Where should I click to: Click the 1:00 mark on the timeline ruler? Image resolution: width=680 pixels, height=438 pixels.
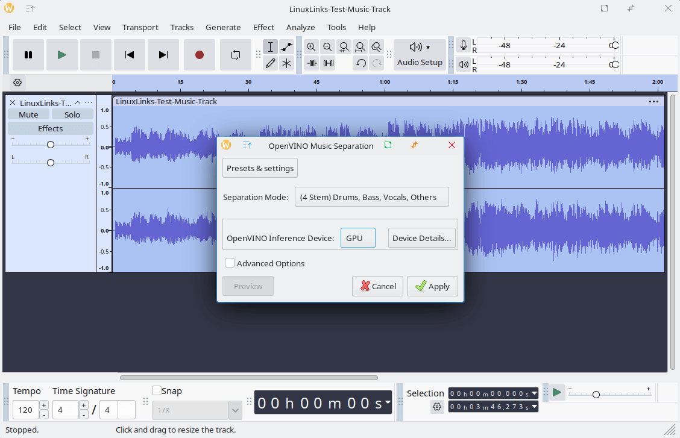pos(385,82)
